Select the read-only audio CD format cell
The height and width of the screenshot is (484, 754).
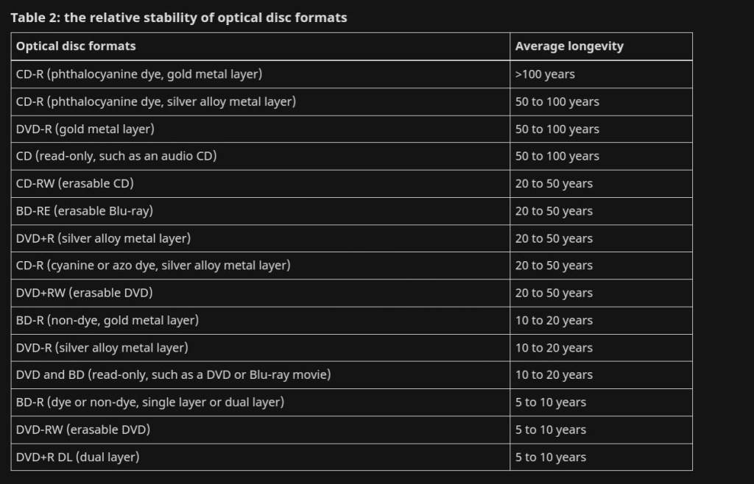tap(116, 156)
